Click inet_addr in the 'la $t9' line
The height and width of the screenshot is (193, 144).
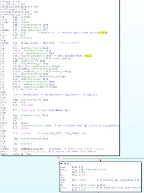coord(27,105)
